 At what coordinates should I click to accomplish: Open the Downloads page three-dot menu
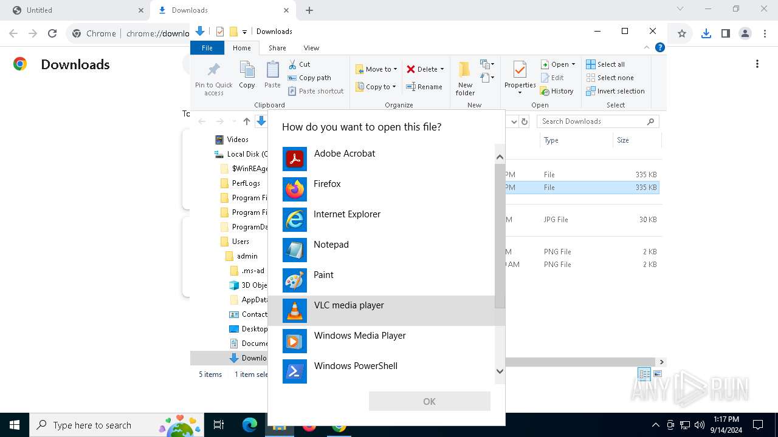point(757,64)
